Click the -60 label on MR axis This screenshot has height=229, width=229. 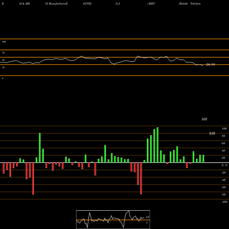tap(224, 187)
